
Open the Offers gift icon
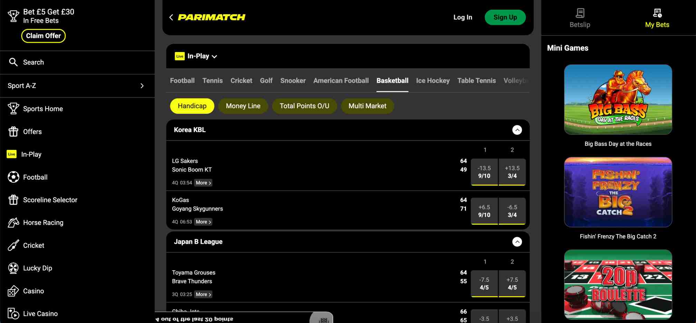click(13, 131)
